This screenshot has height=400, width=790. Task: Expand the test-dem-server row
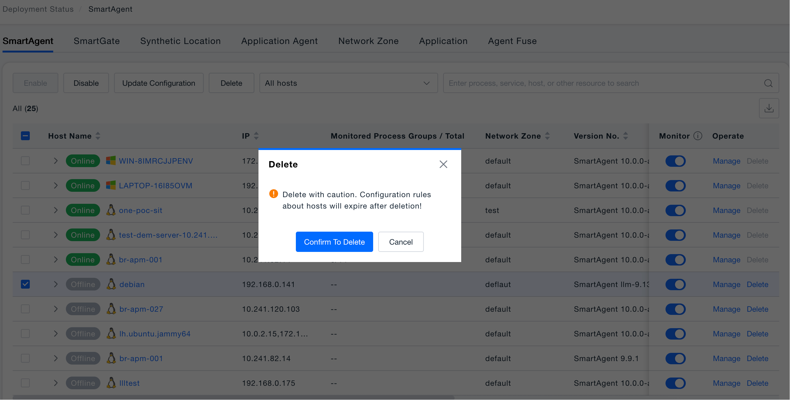[x=56, y=235]
